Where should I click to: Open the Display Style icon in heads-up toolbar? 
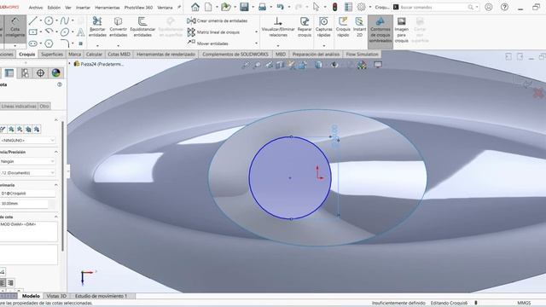pos(318,65)
